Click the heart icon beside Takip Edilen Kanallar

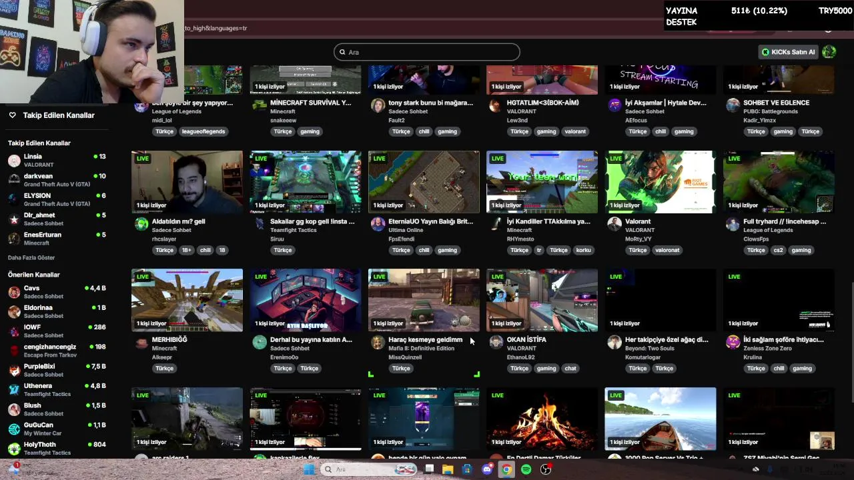point(12,115)
